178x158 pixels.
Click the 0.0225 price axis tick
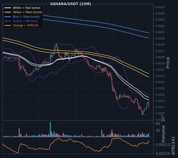[160, 70]
